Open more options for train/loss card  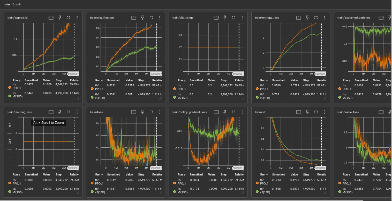160,112
